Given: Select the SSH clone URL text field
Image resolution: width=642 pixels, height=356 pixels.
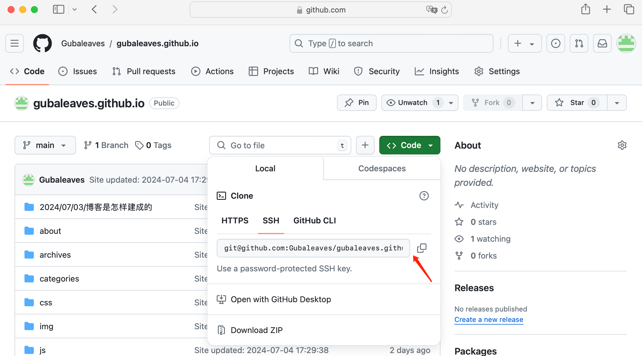Looking at the screenshot, I should click(x=313, y=248).
